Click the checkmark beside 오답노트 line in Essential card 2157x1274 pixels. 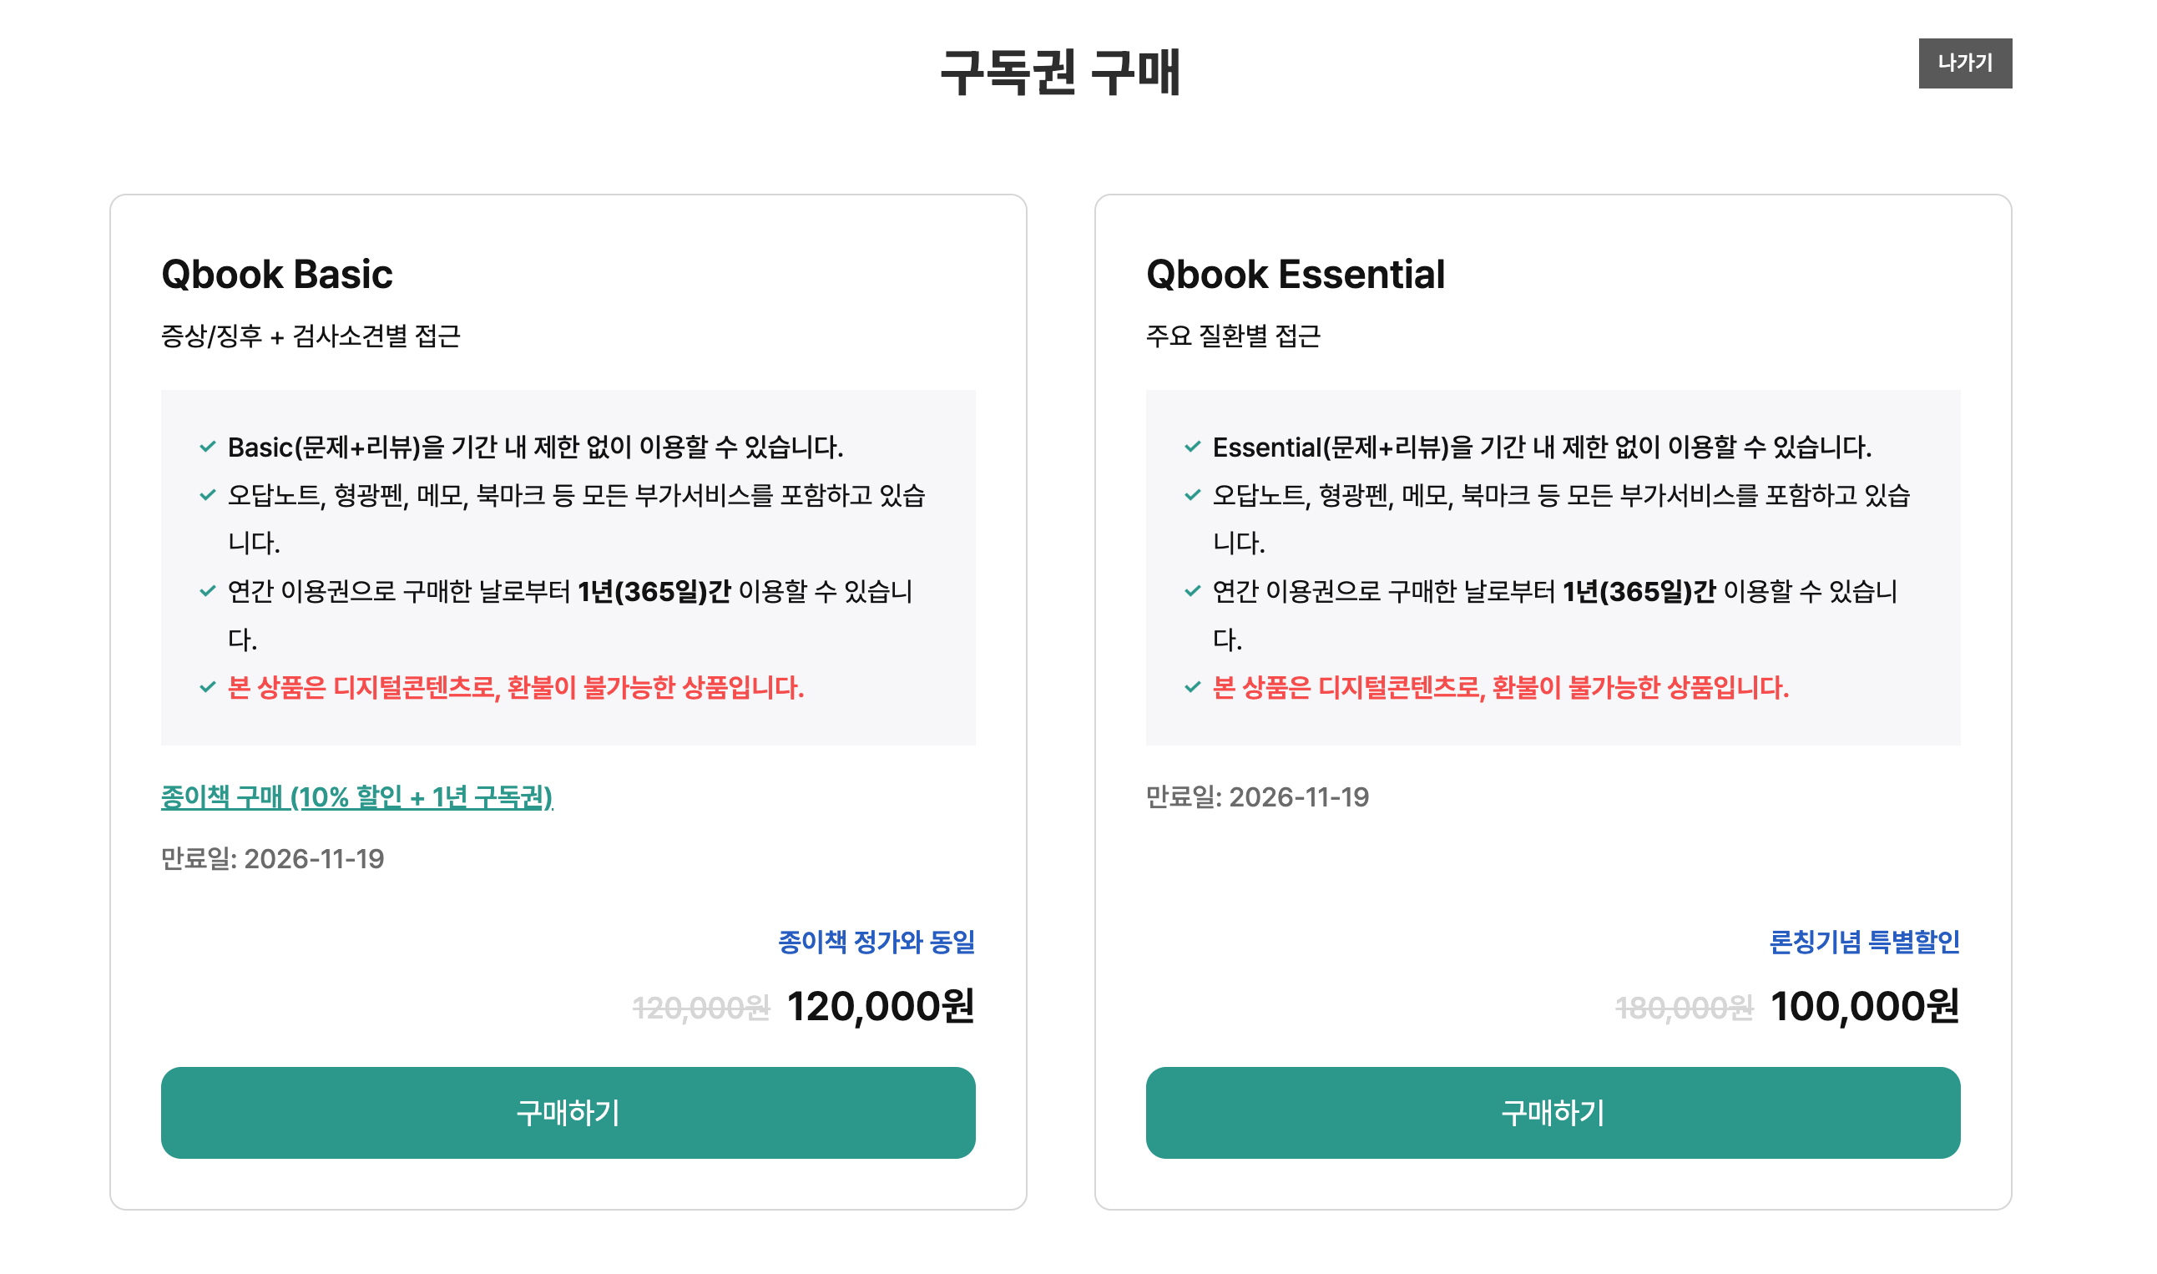point(1193,495)
